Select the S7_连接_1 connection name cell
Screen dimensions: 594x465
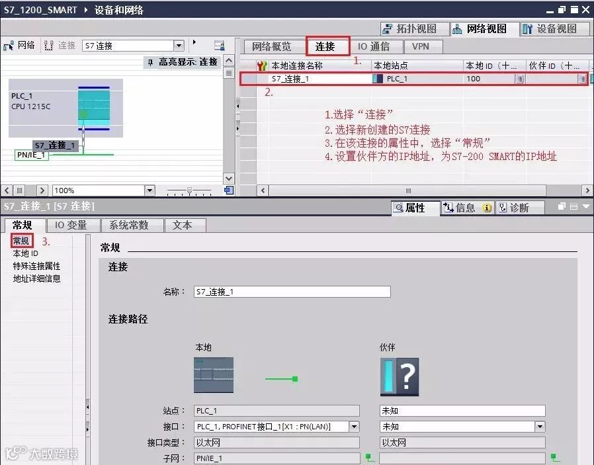319,79
